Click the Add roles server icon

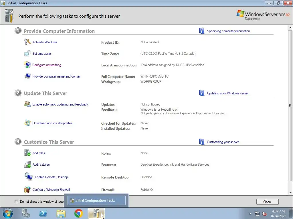click(x=27, y=153)
